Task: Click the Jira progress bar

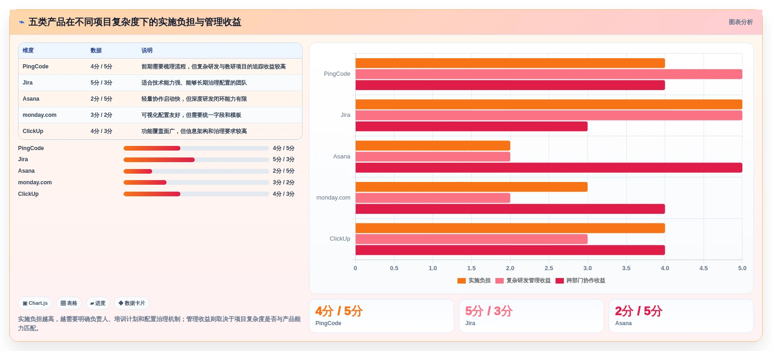Action: (x=196, y=160)
